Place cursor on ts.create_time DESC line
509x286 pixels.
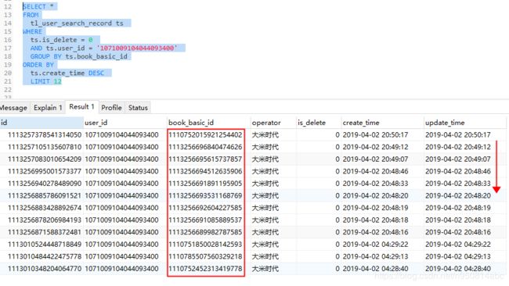click(x=67, y=73)
